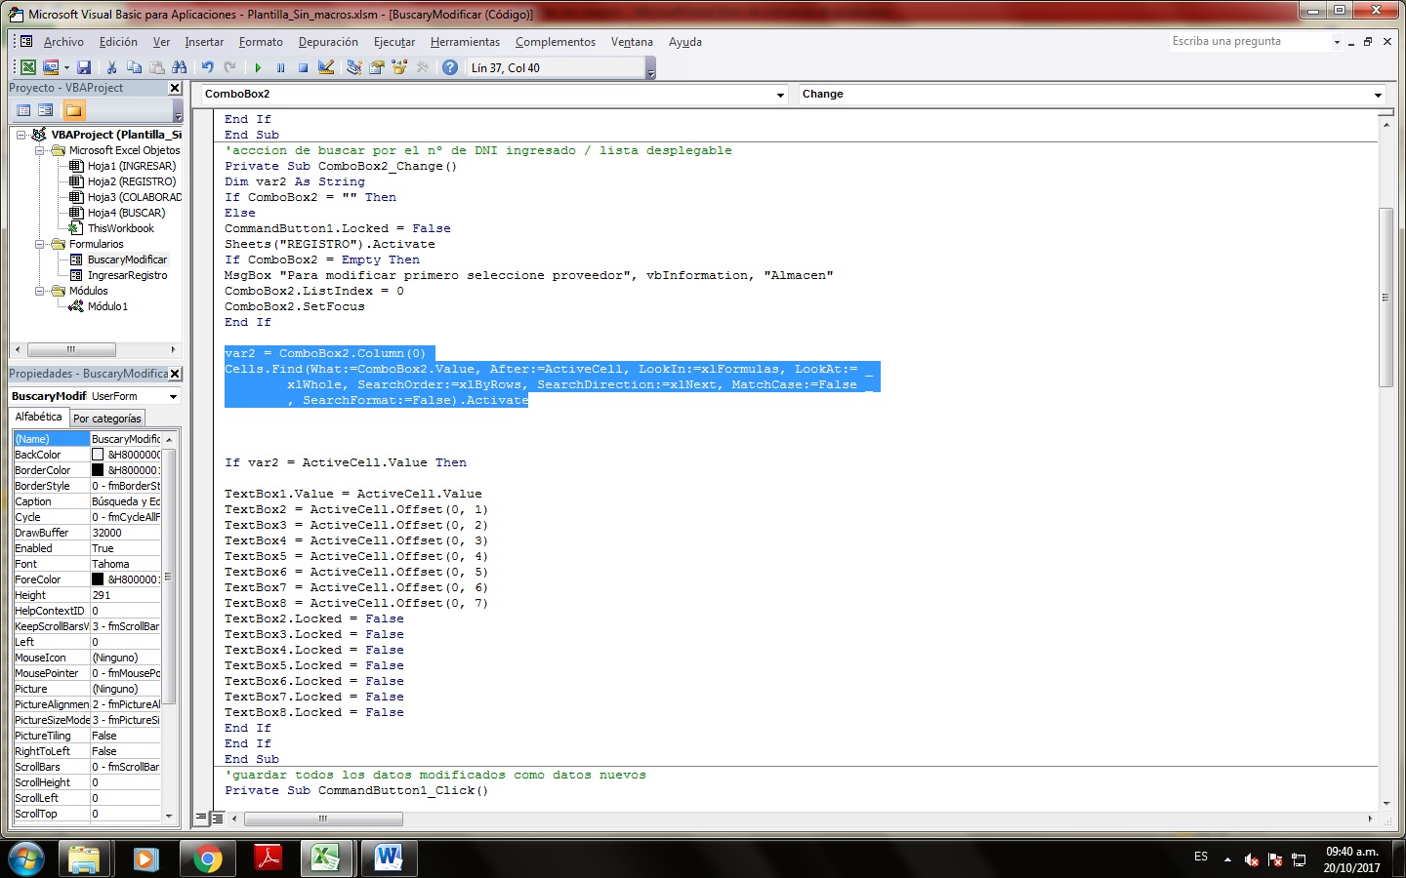
Task: Click the Cut scissors icon
Action: click(112, 67)
